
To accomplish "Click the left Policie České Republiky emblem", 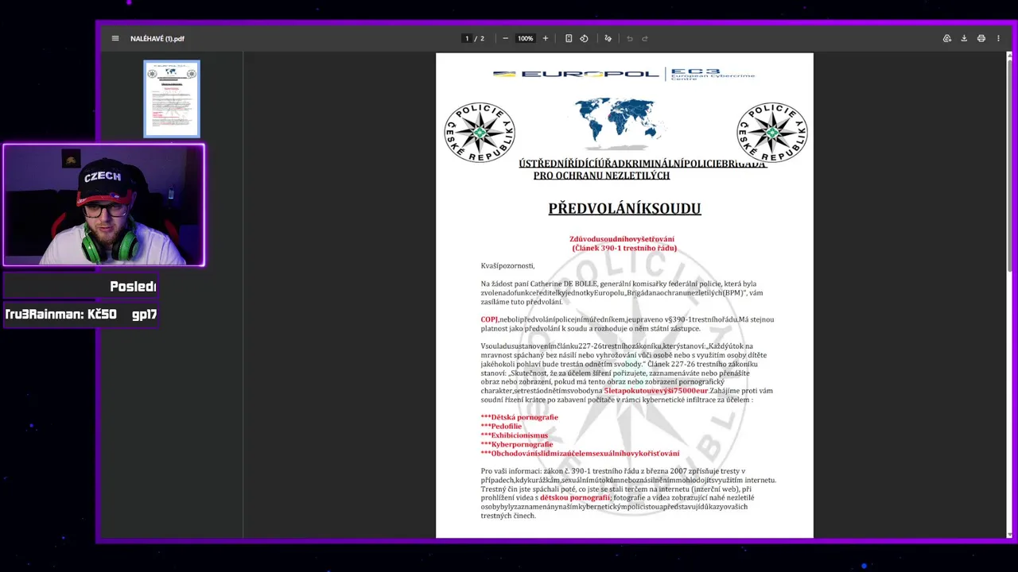I will coord(480,133).
